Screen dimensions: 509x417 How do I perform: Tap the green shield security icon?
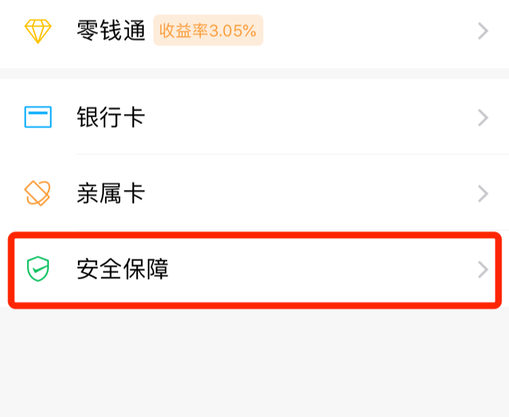coord(38,270)
